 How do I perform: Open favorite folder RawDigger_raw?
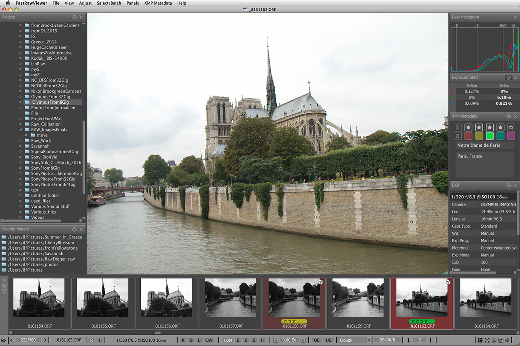[38, 259]
